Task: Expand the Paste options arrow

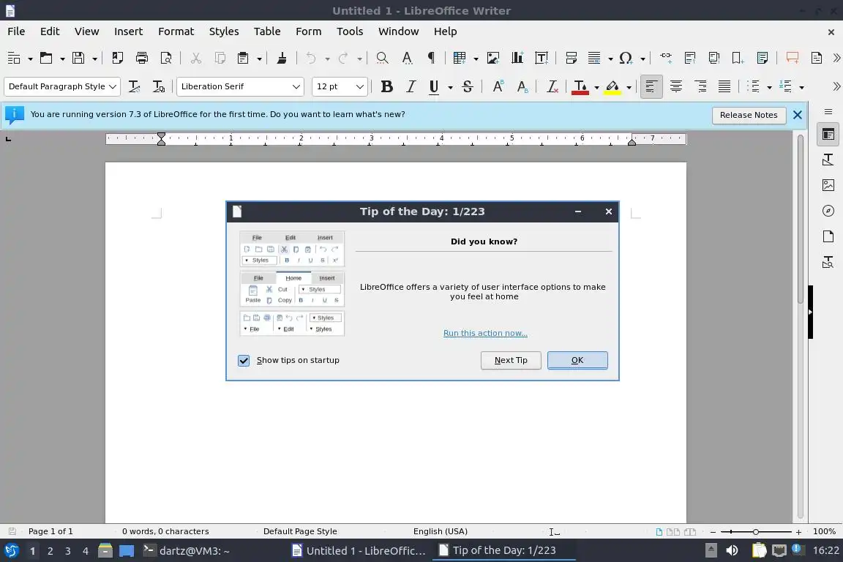Action: [x=259, y=59]
